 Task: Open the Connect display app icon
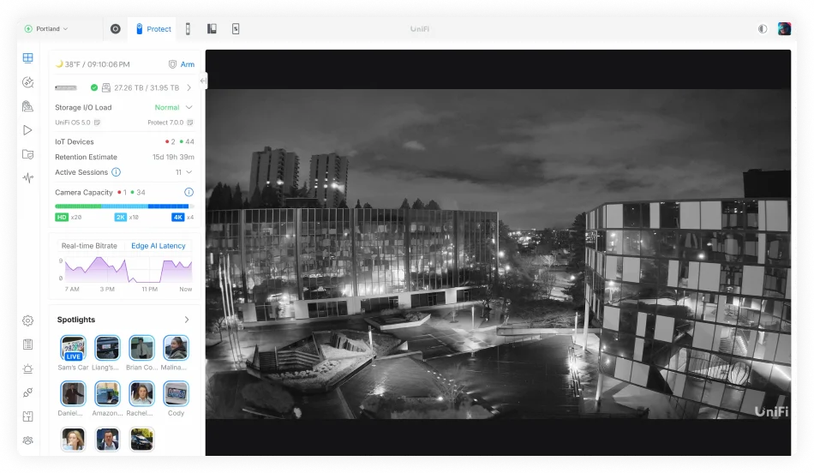pyautogui.click(x=236, y=29)
